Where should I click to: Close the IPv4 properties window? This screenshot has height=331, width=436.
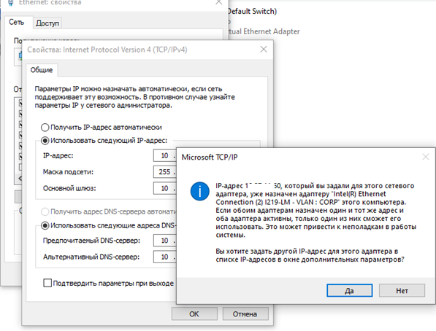click(x=264, y=50)
